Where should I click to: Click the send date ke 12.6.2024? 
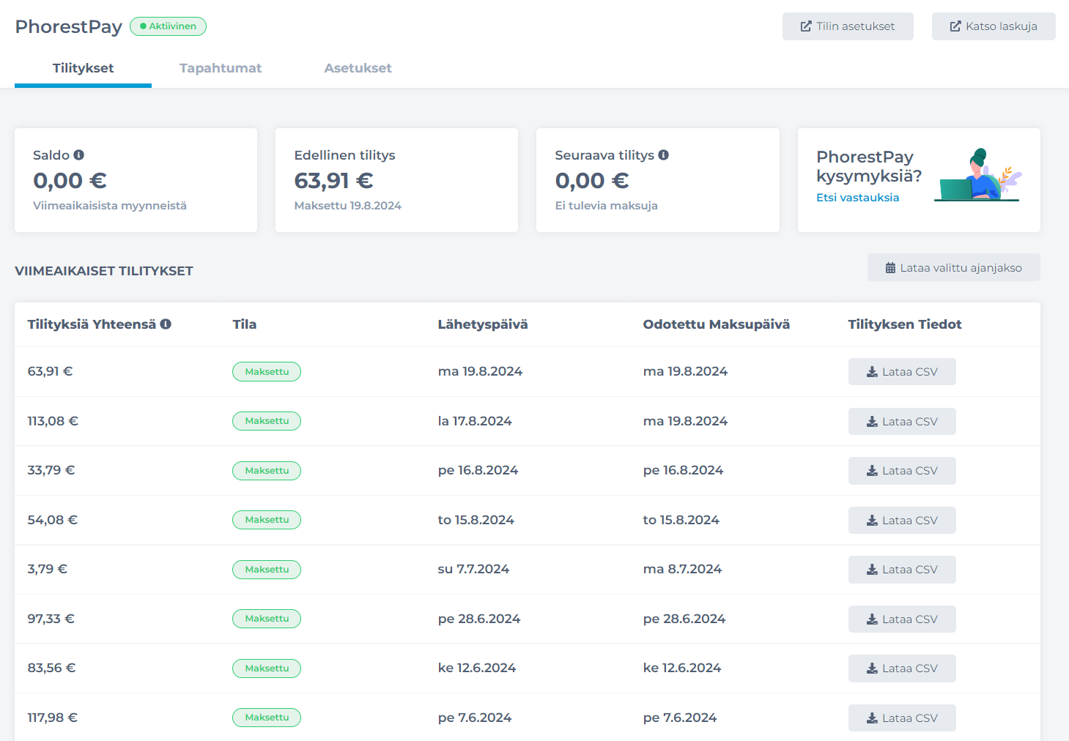[477, 668]
